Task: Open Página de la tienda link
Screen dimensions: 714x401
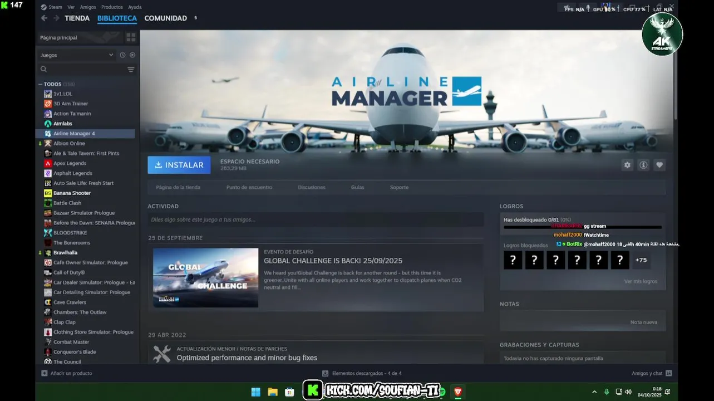Action: coord(178,187)
